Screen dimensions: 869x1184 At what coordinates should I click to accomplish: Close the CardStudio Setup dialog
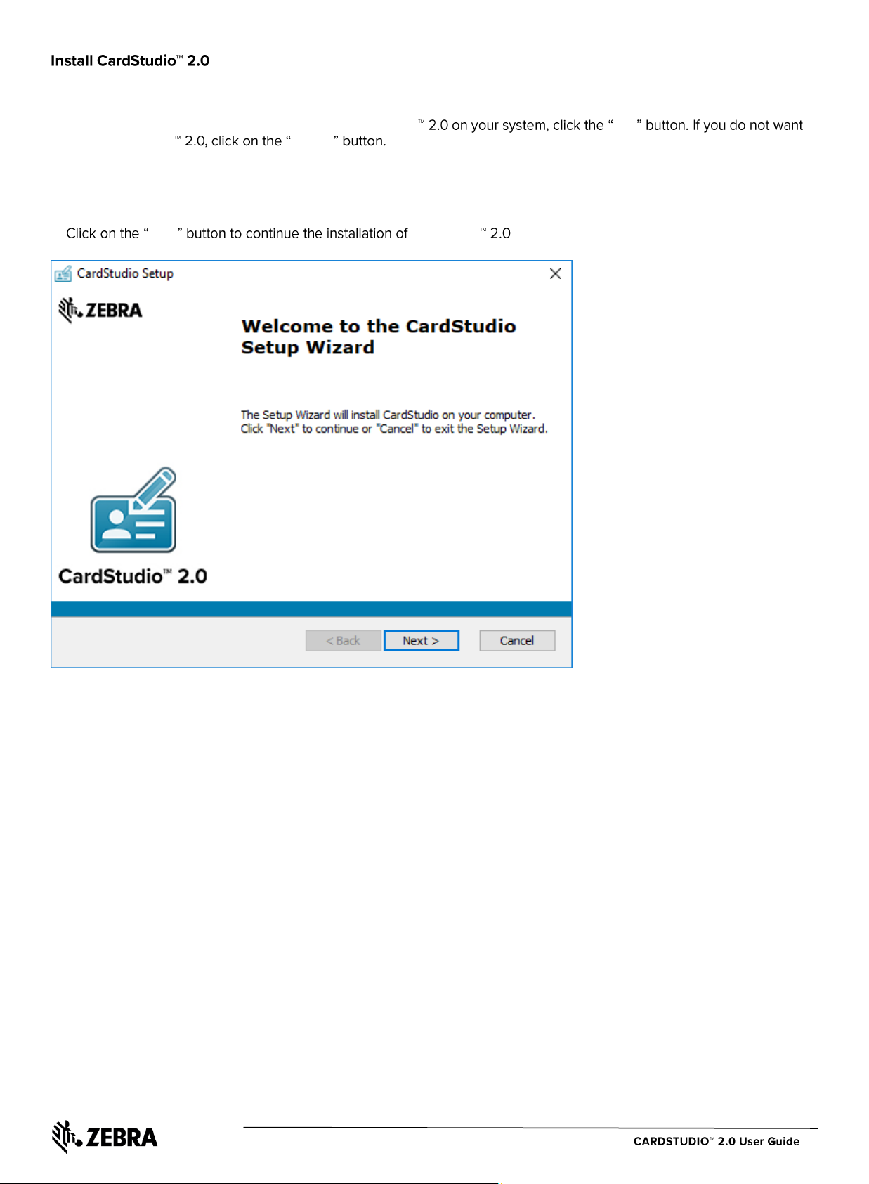(x=555, y=273)
